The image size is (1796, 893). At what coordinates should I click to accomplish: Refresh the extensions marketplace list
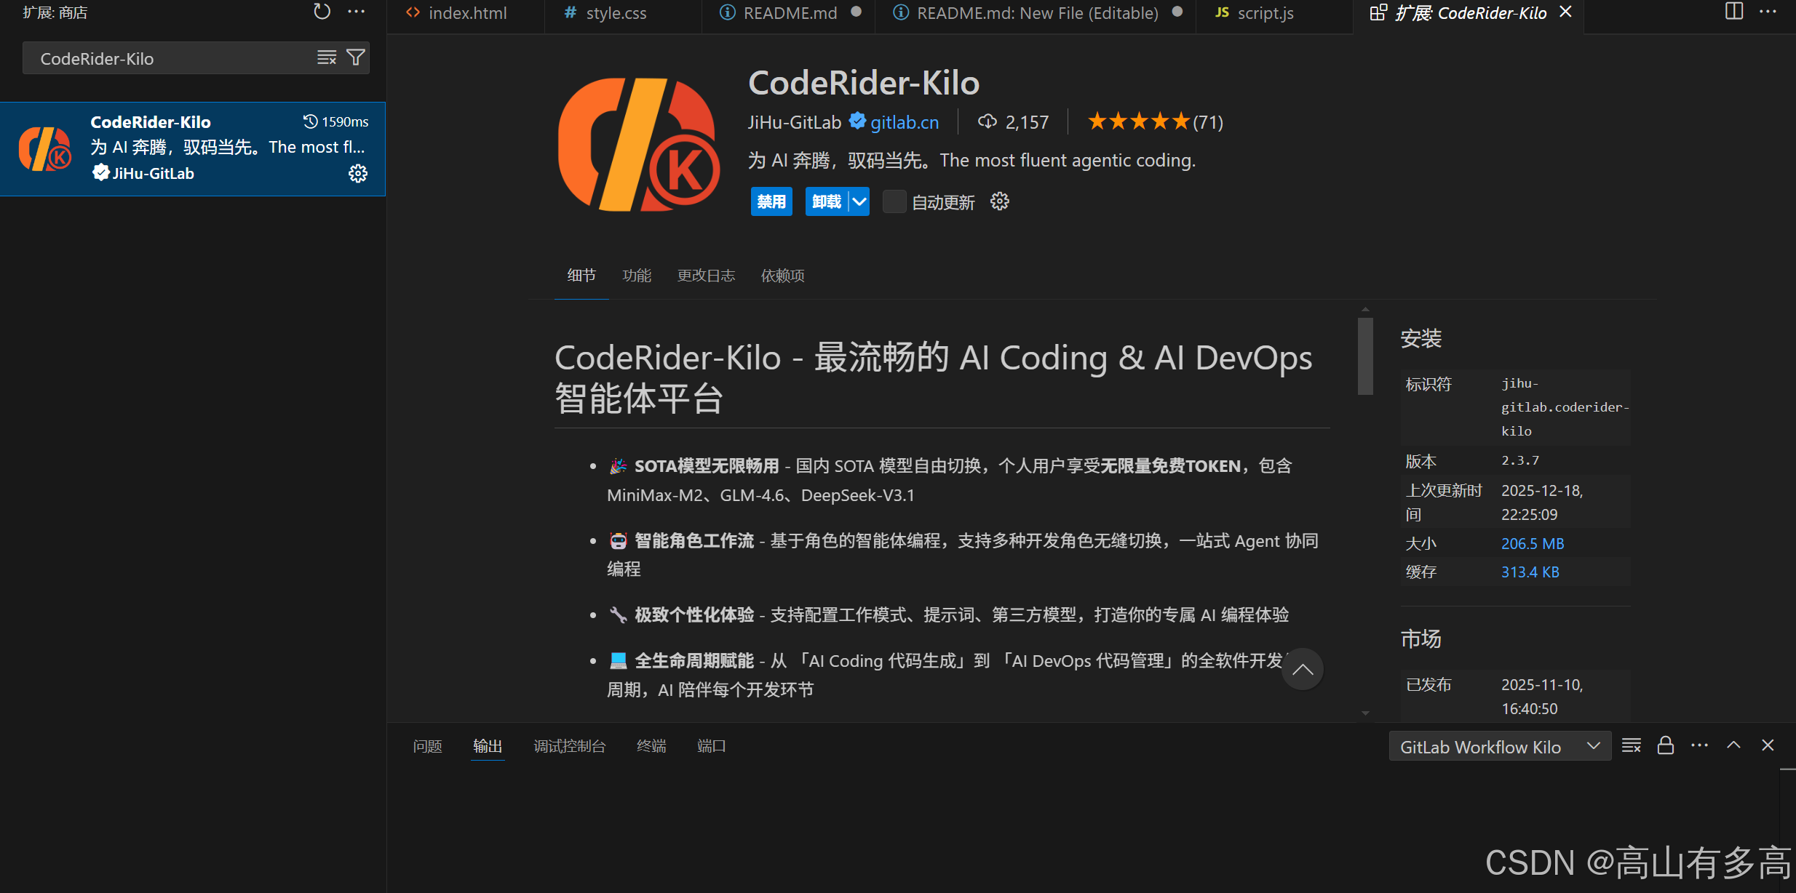pyautogui.click(x=322, y=12)
